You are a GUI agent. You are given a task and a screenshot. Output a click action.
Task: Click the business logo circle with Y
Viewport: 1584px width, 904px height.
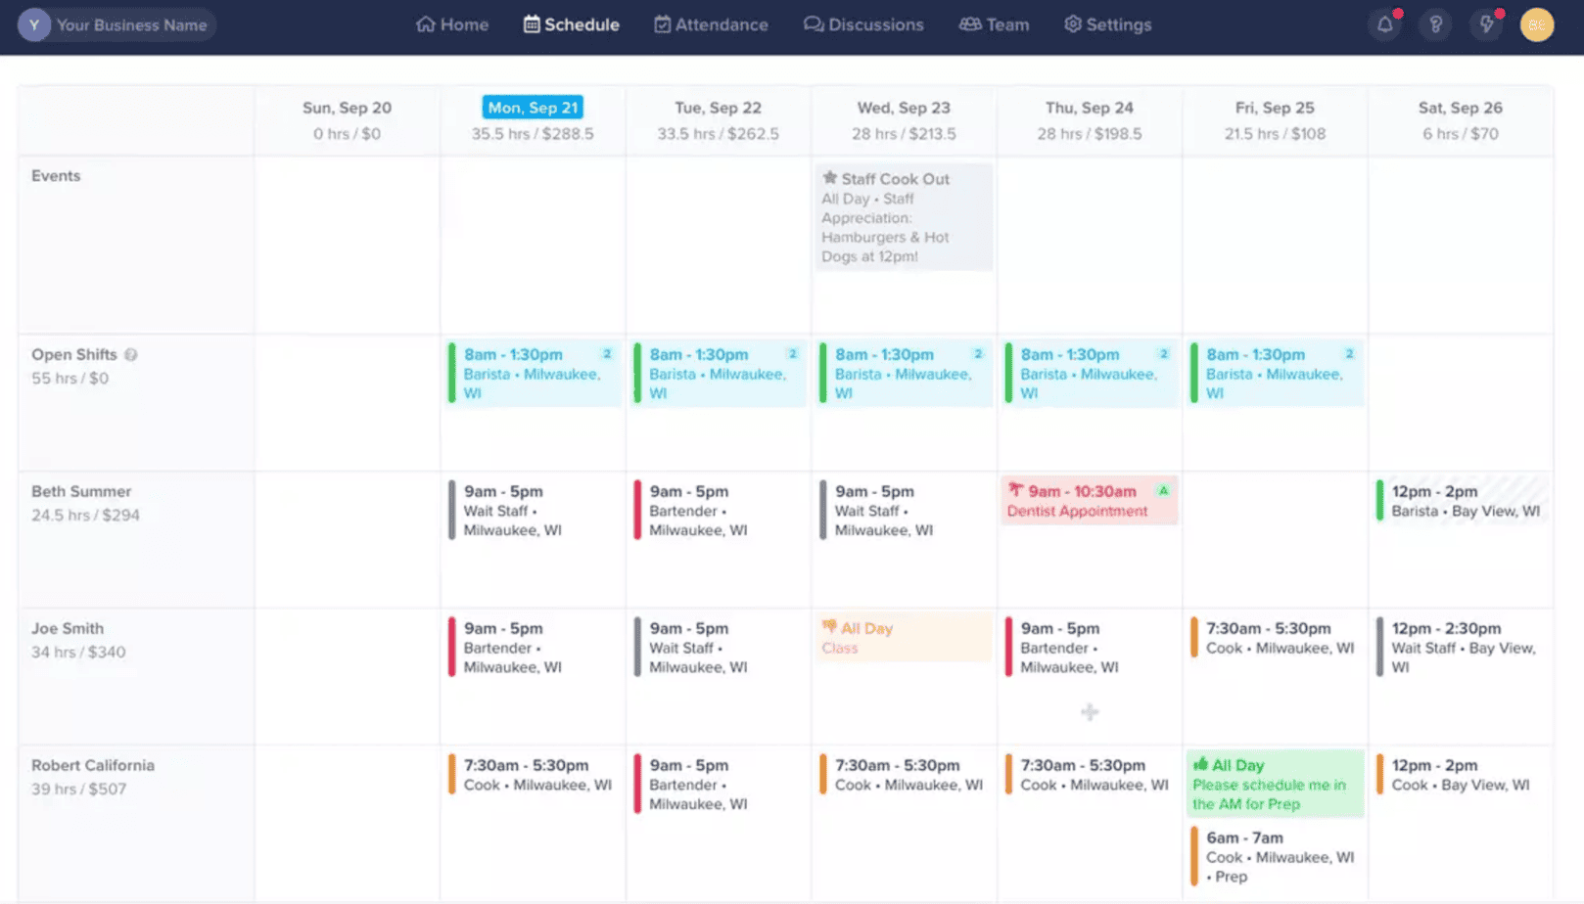[x=34, y=23]
